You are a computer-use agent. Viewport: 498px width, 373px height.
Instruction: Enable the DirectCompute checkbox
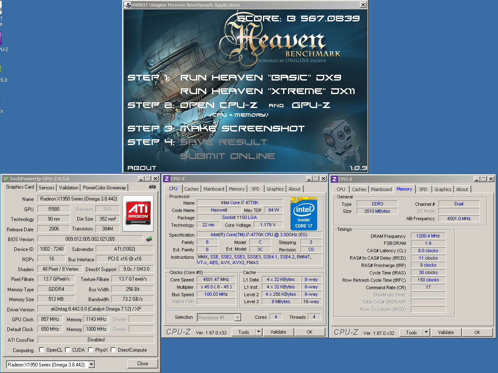113,350
